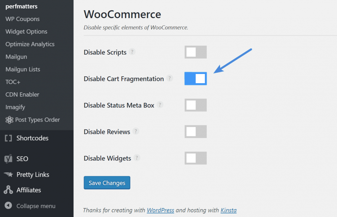Screen dimensions: 337x217
Task: Click the Save Changes button
Action: (x=107, y=183)
